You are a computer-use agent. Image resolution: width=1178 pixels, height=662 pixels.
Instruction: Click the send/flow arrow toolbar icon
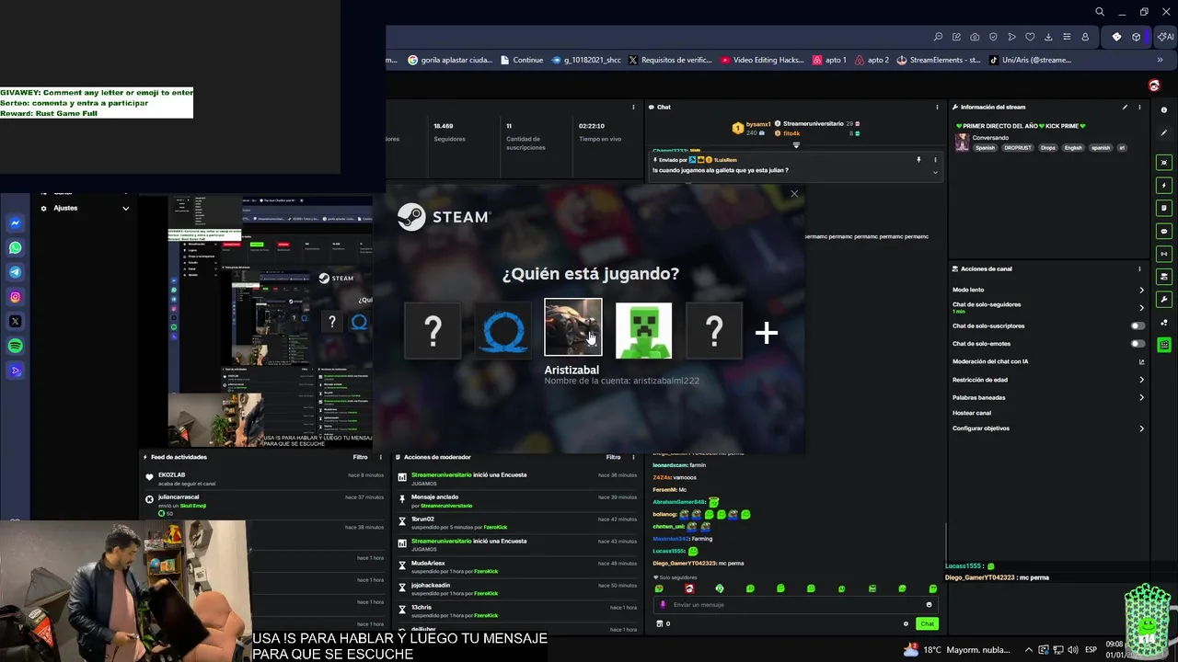pos(1011,37)
